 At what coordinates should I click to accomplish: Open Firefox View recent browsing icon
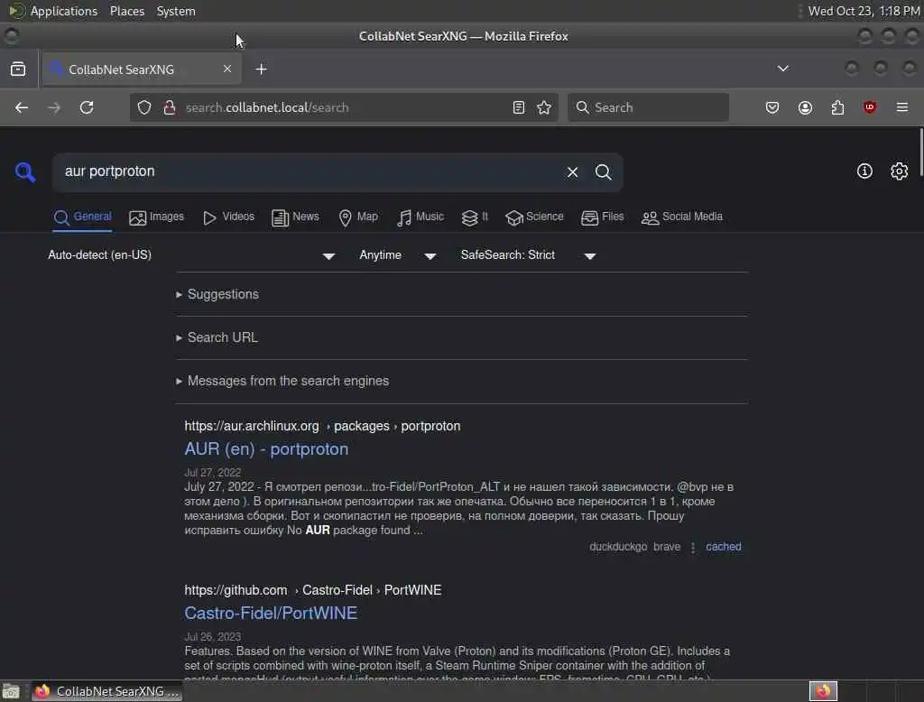coord(18,69)
